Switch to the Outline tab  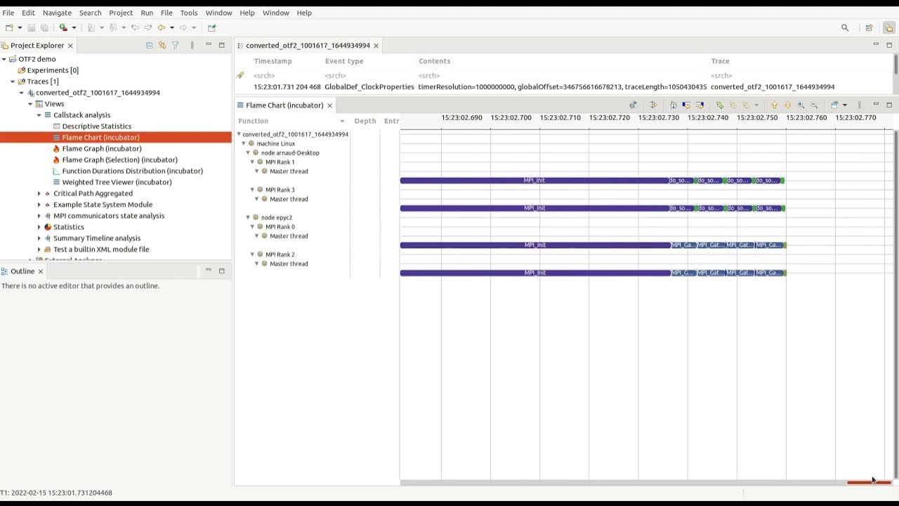(22, 271)
